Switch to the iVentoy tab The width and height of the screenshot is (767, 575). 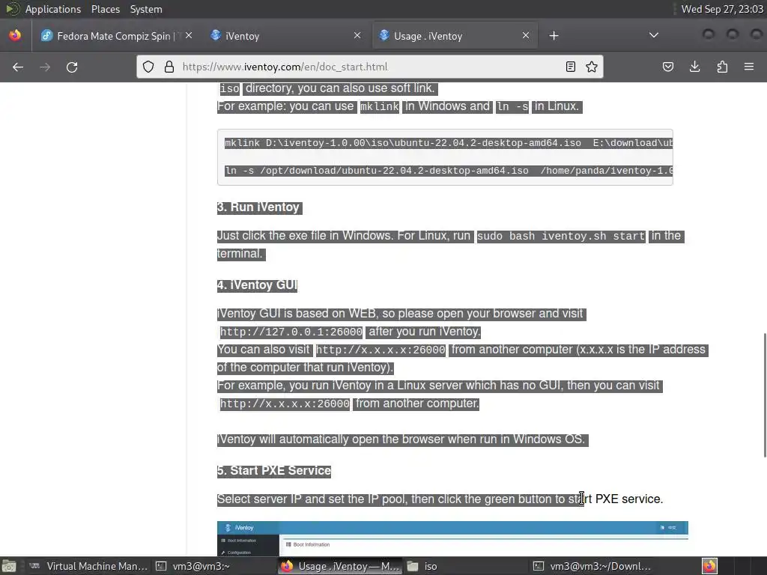pos(285,36)
